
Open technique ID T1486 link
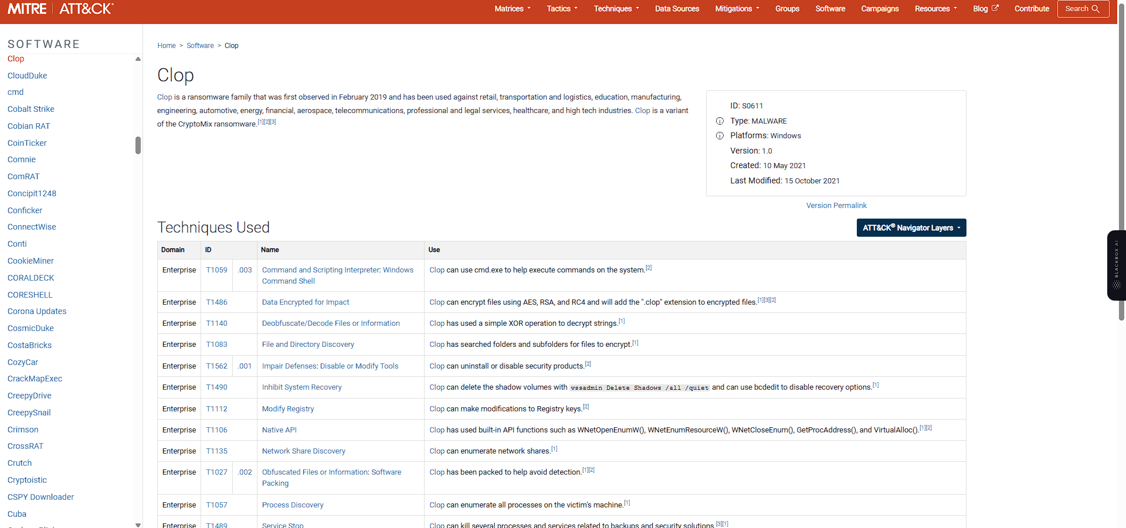coord(216,302)
